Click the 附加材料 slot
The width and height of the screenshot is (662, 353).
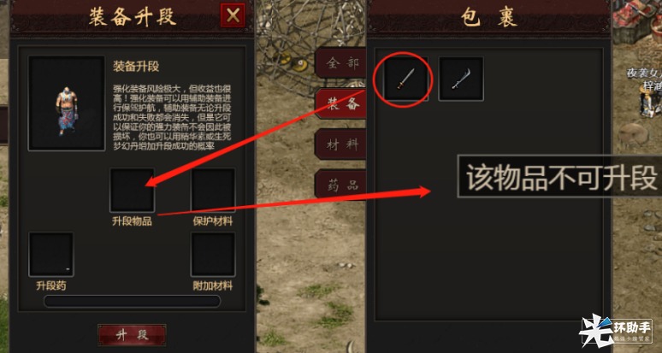pyautogui.click(x=213, y=255)
